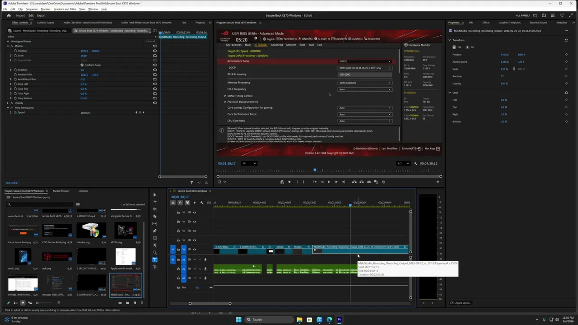Toggle Uniform Scale checkbox
The height and width of the screenshot is (325, 578).
[x=82, y=65]
